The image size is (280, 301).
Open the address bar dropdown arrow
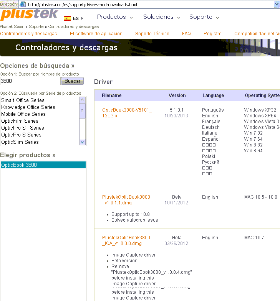277,4
